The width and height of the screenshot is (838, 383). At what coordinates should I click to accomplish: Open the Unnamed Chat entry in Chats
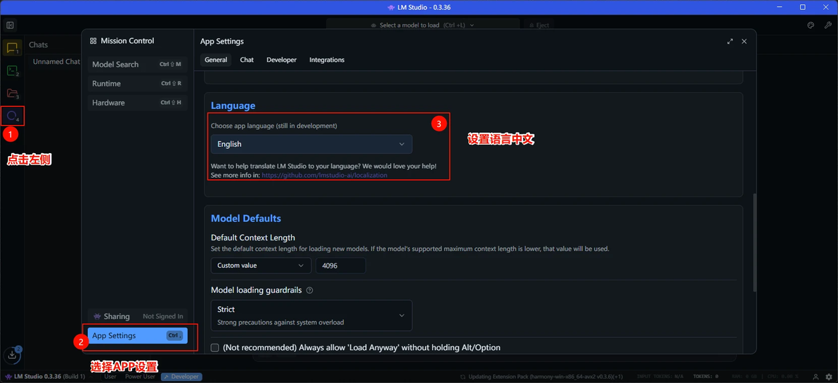click(x=56, y=62)
